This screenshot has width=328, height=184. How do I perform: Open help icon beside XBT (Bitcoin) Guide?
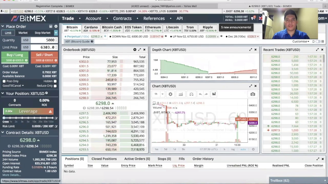pyautogui.click(x=92, y=41)
